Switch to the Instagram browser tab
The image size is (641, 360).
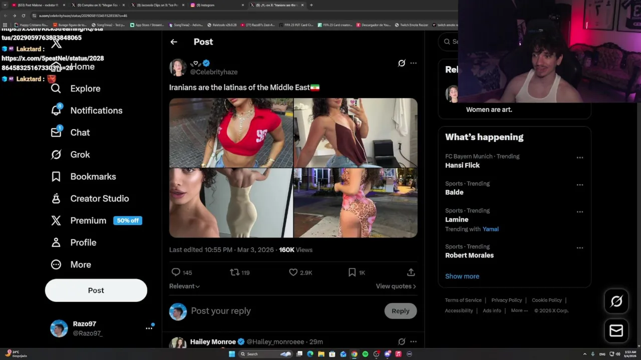(x=216, y=5)
